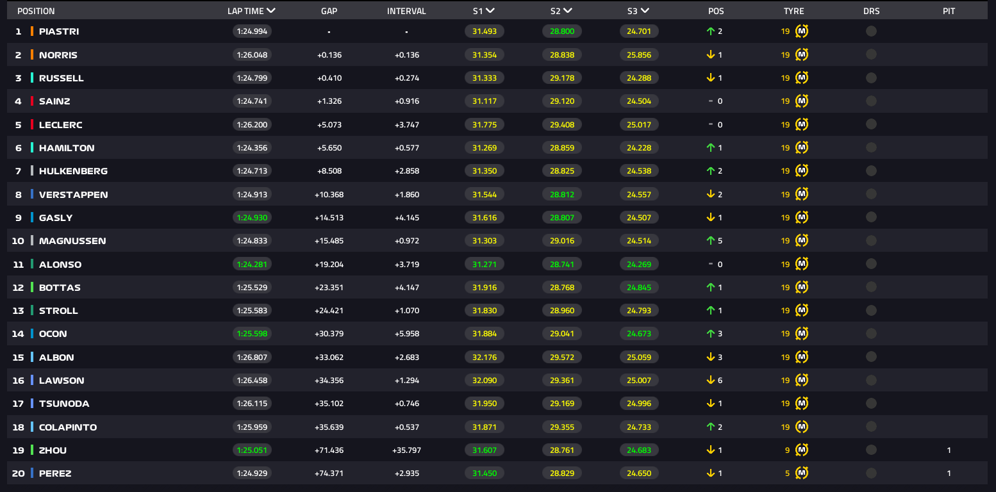Click Sainz's red team color bar
Image resolution: width=996 pixels, height=492 pixels.
[32, 101]
